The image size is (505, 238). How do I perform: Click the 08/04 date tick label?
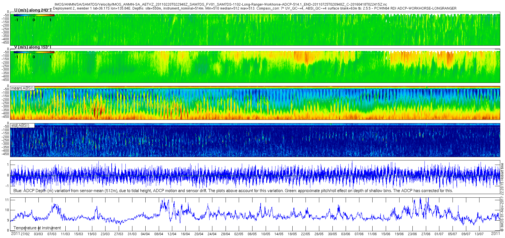[159, 234]
